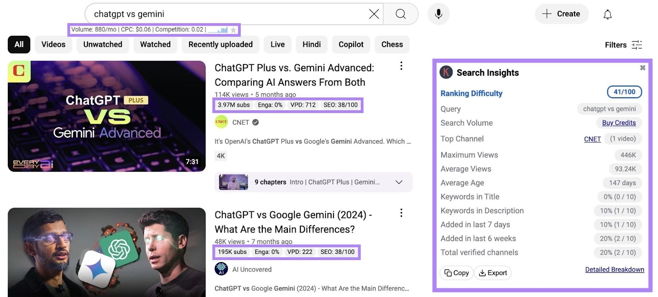This screenshot has width=658, height=297.
Task: Export the Search Insights data
Action: coord(493,273)
